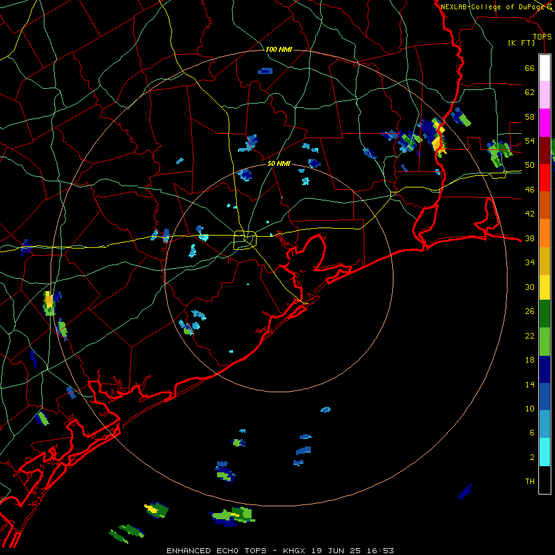Select the light green legend band
This screenshot has width=555, height=555.
pyautogui.click(x=545, y=342)
